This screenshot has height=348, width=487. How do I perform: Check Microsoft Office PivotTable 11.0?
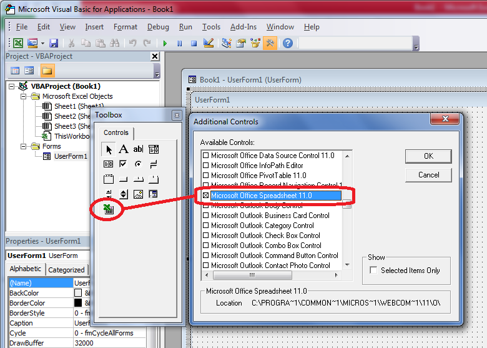click(x=205, y=175)
